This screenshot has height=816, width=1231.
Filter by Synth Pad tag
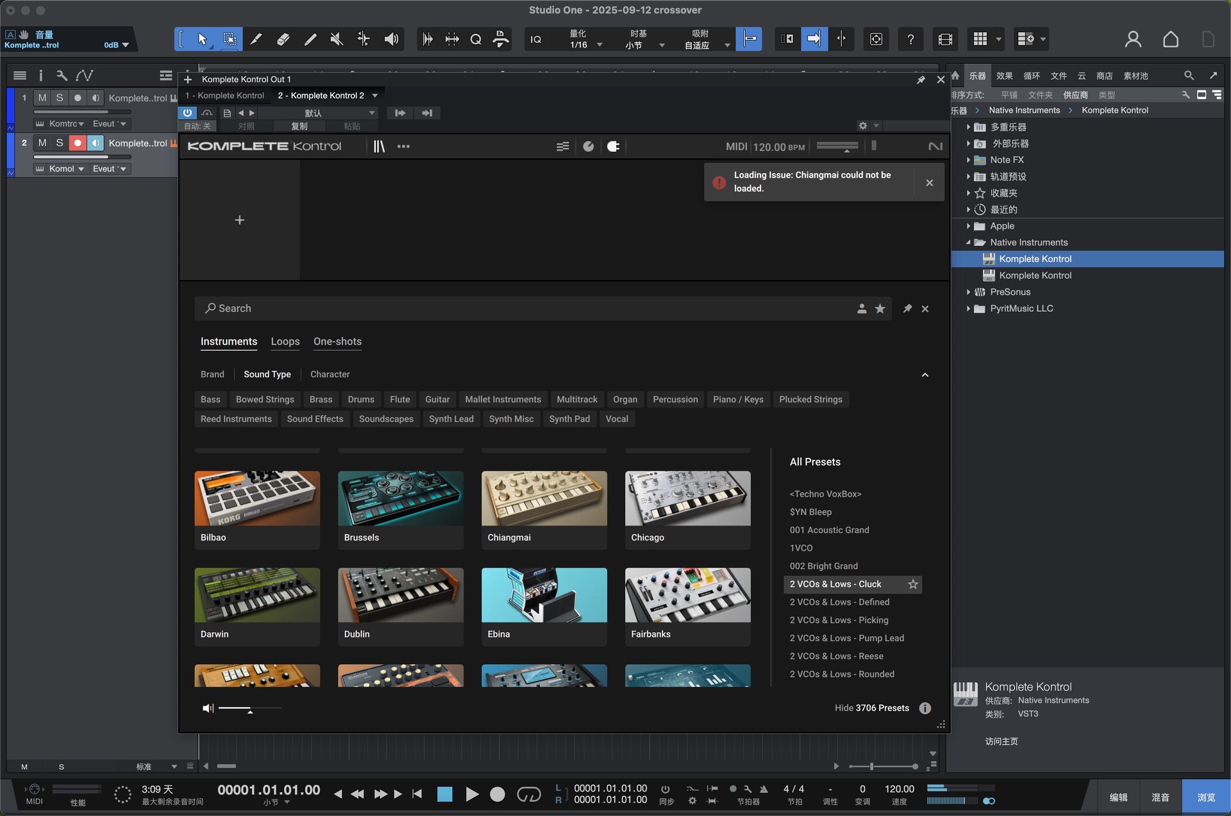pos(569,419)
